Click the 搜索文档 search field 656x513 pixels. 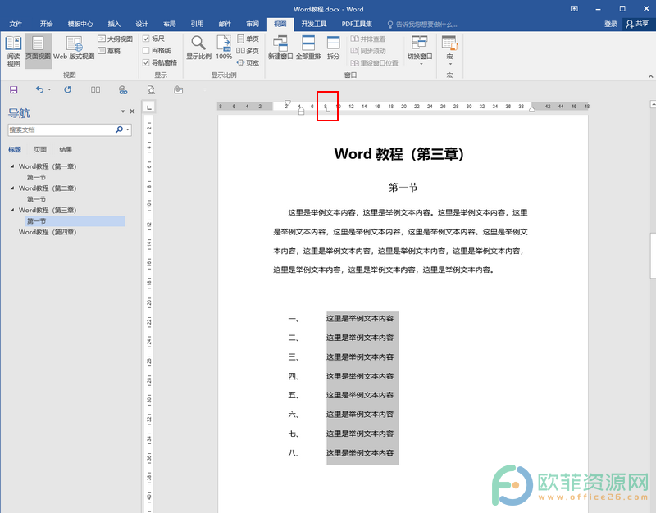pyautogui.click(x=61, y=129)
